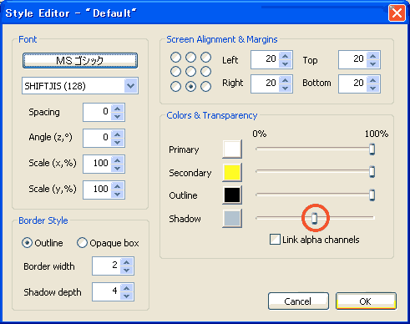Expand the SHIFTJIS (128) charset dropdown
The image size is (410, 324).
click(130, 86)
